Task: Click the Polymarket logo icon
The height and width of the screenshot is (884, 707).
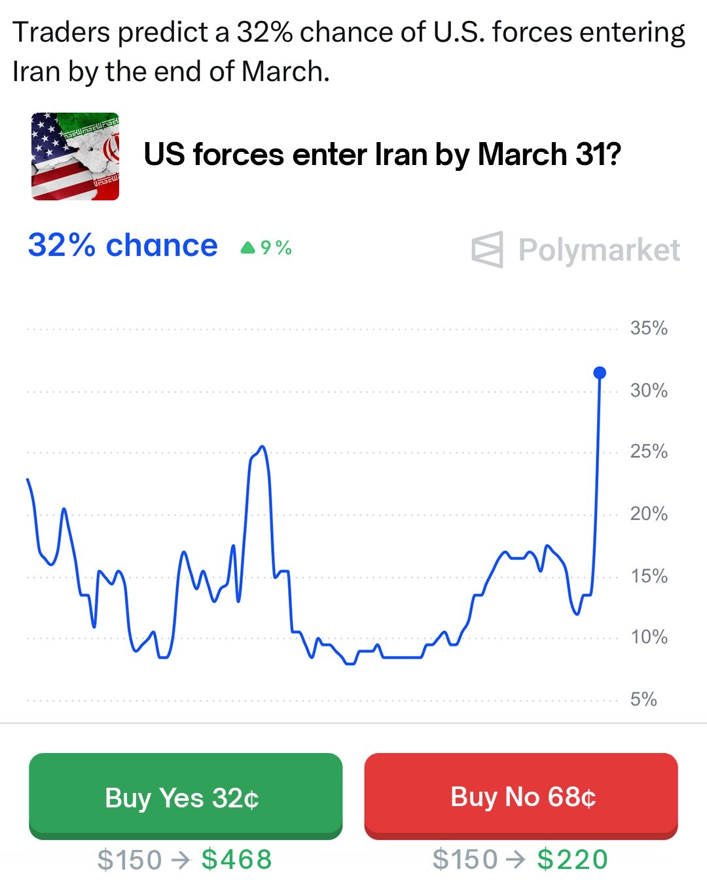Action: point(488,249)
